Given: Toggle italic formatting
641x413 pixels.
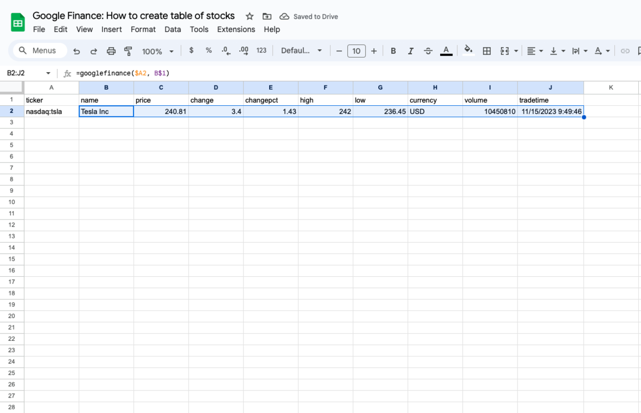Looking at the screenshot, I should pos(410,51).
